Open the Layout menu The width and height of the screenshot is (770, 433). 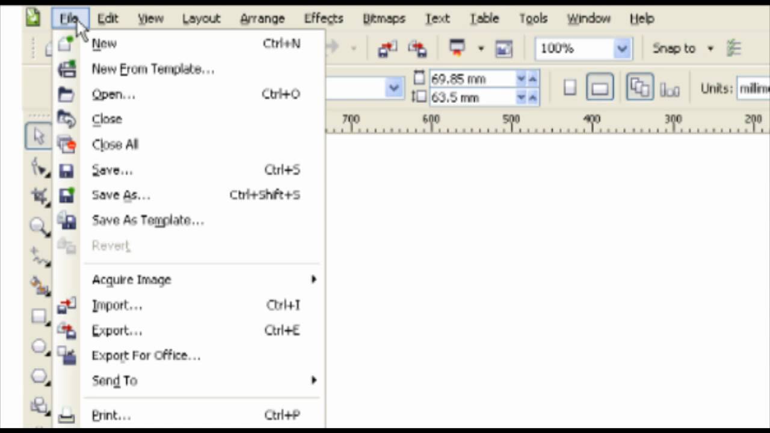tap(201, 19)
